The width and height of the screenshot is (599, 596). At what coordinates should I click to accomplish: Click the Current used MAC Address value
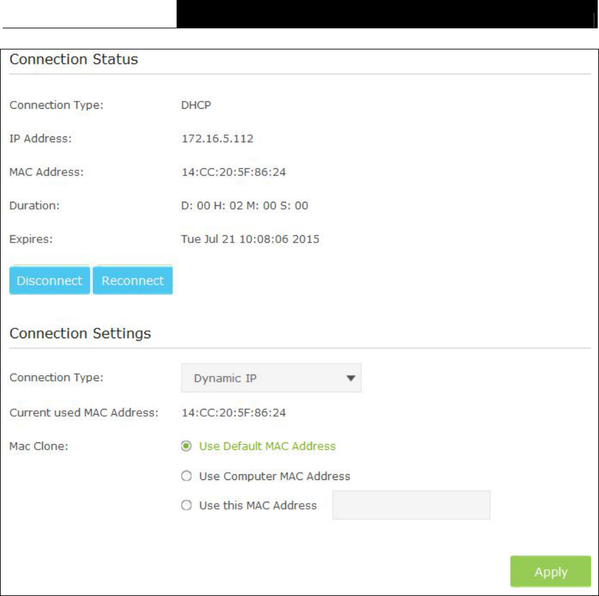click(233, 413)
